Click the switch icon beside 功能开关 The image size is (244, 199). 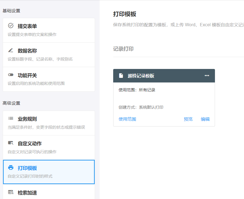pos(11,75)
